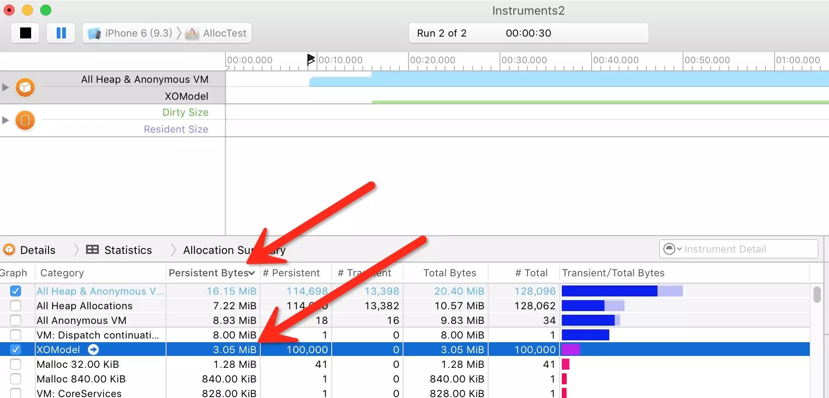Viewport: 829px width, 398px height.
Task: Click the timeline playhead flag marker
Action: coord(311,59)
